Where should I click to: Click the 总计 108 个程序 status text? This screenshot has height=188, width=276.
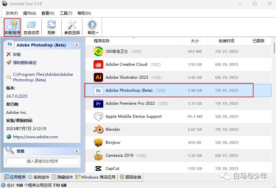(x=36, y=185)
